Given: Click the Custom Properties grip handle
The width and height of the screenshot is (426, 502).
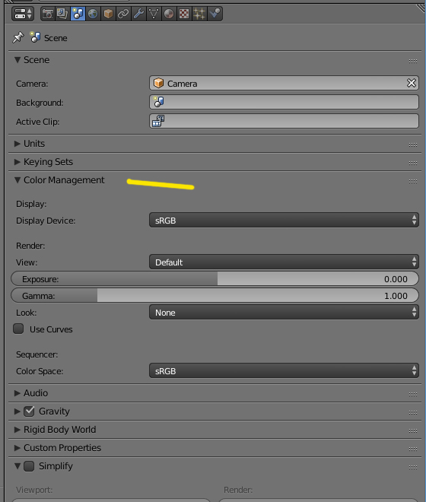Looking at the screenshot, I should click(413, 450).
